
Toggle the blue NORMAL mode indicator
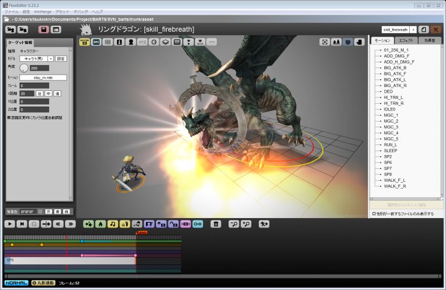pos(17,283)
